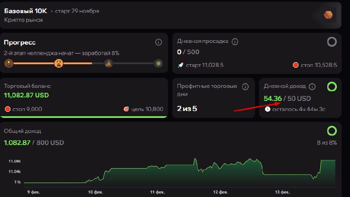Viewport: 350px width, 197px height.
Task: Click the Общий доход heading
Action: point(22,131)
